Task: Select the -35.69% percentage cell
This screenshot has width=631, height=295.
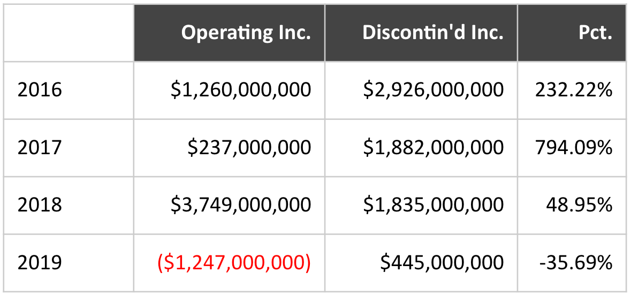Action: click(576, 262)
